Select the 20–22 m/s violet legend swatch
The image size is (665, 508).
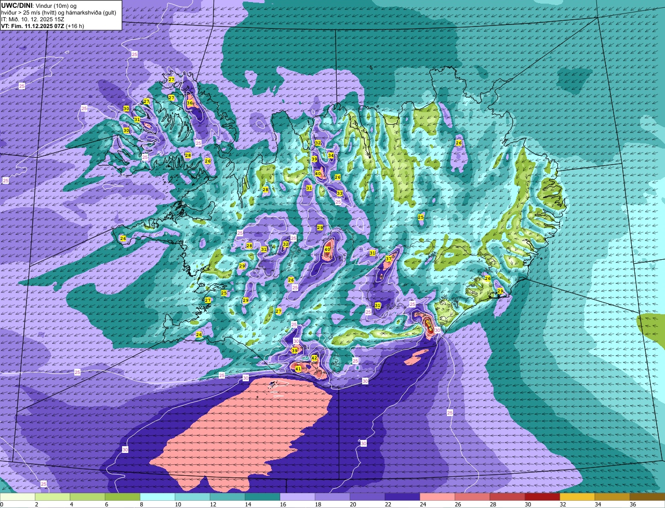click(x=367, y=497)
